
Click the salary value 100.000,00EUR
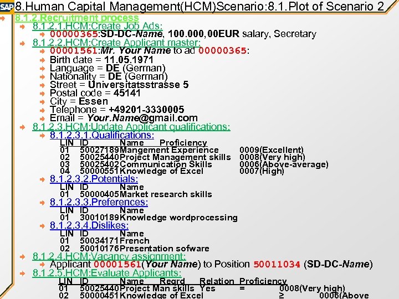coord(203,34)
